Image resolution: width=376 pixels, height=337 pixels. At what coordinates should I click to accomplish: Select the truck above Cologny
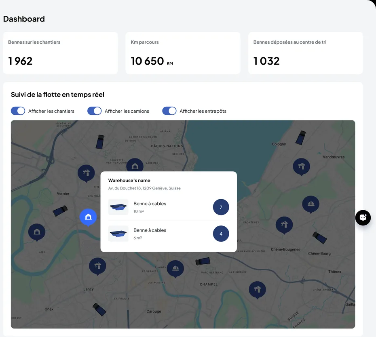coord(301,137)
